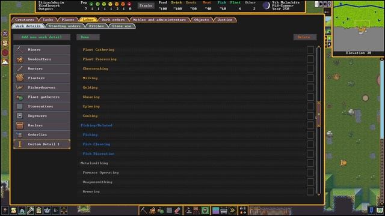385x216 pixels.
Task: Toggle the Furnace Operating labor checkbox
Action: [310, 173]
